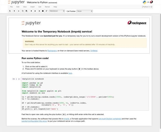
Task: Click the 'Cell Toolbar:' label
Action: (x=71, y=11)
